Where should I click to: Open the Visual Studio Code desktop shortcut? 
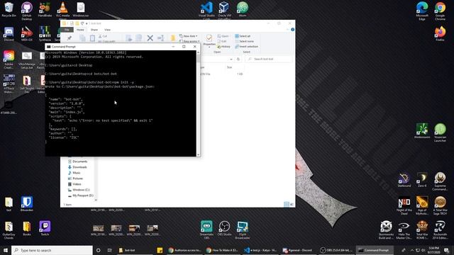(x=206, y=11)
